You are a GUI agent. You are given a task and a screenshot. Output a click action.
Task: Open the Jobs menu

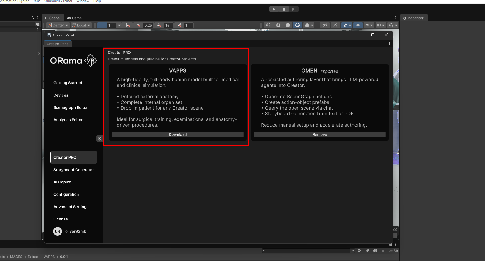[37, 1]
